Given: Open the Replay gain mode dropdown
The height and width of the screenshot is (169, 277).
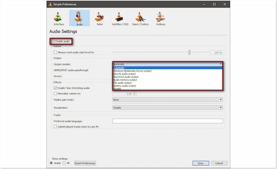Looking at the screenshot, I should (x=167, y=100).
